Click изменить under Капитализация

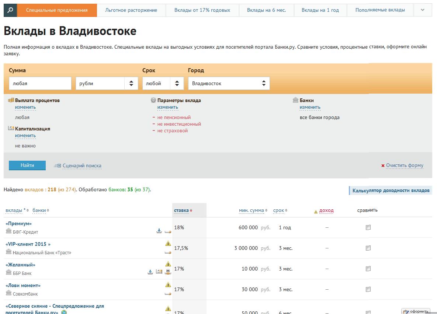pyautogui.click(x=25, y=136)
